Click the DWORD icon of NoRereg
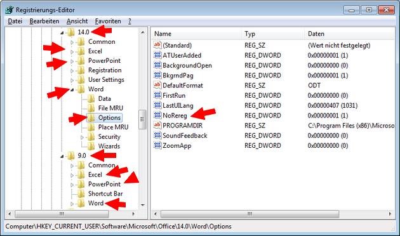 coord(157,115)
